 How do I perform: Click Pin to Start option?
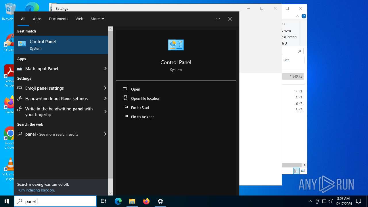(140, 108)
